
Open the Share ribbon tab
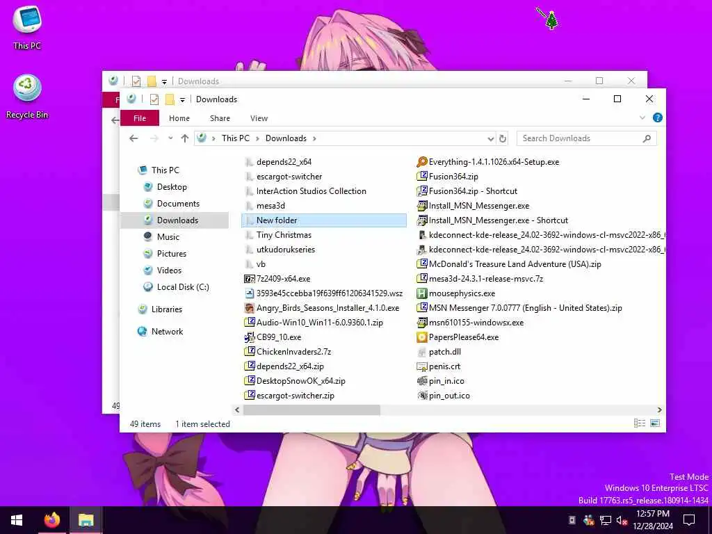click(x=220, y=118)
